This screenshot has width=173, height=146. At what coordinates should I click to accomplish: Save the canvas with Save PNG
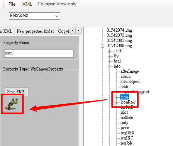point(16,92)
